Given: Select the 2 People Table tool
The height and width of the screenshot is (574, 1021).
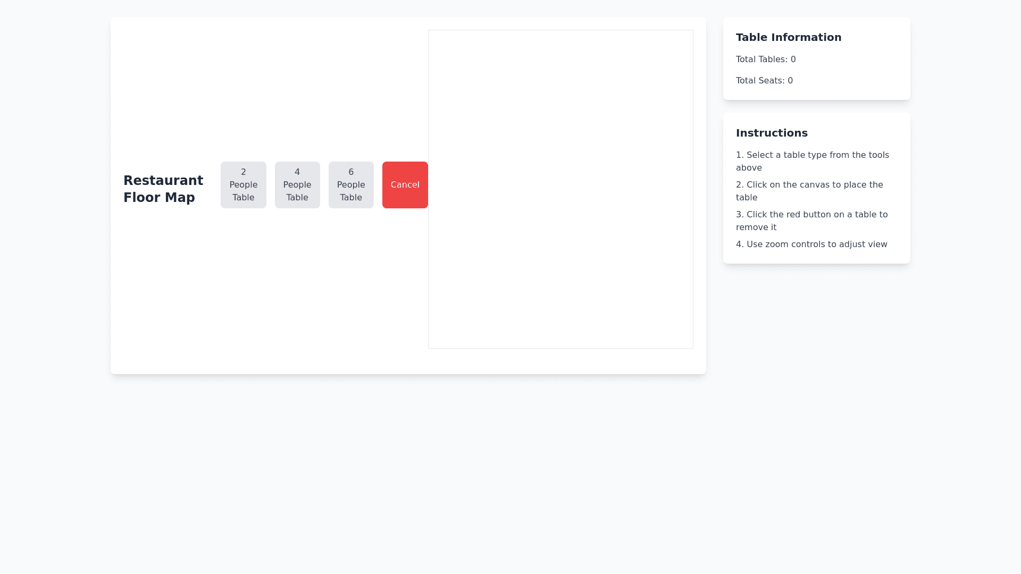Looking at the screenshot, I should pos(243,185).
